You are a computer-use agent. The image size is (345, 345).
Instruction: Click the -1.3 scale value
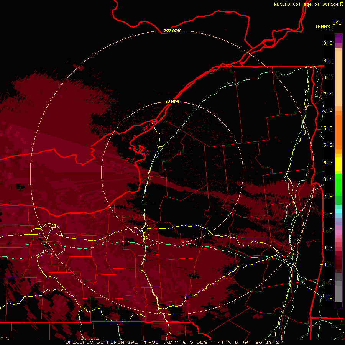pos(327,281)
